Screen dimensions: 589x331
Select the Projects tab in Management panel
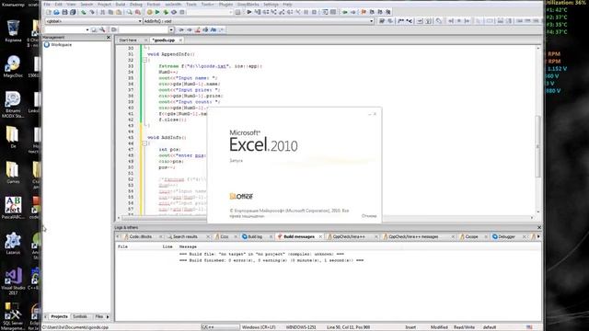coord(59,316)
